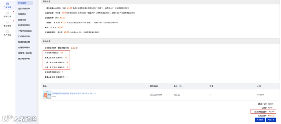The image size is (281, 124).
Task: Click the 直属上级 张娇 points value 10
Action: [x=66, y=58]
